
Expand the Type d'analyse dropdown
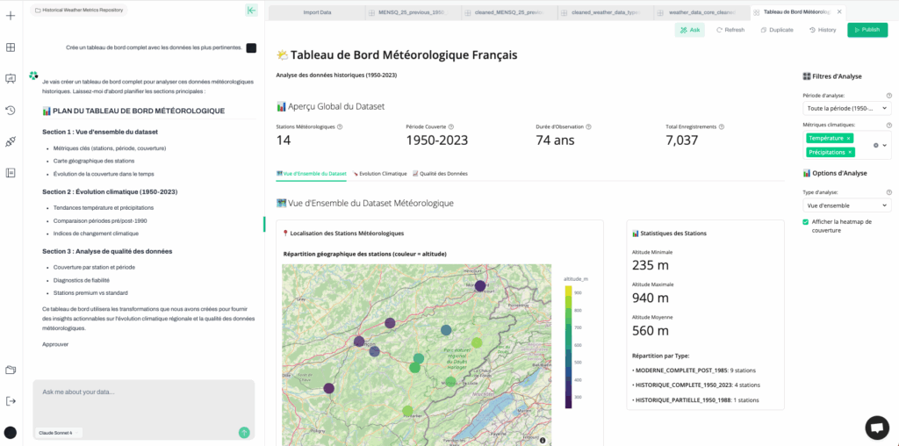(846, 205)
